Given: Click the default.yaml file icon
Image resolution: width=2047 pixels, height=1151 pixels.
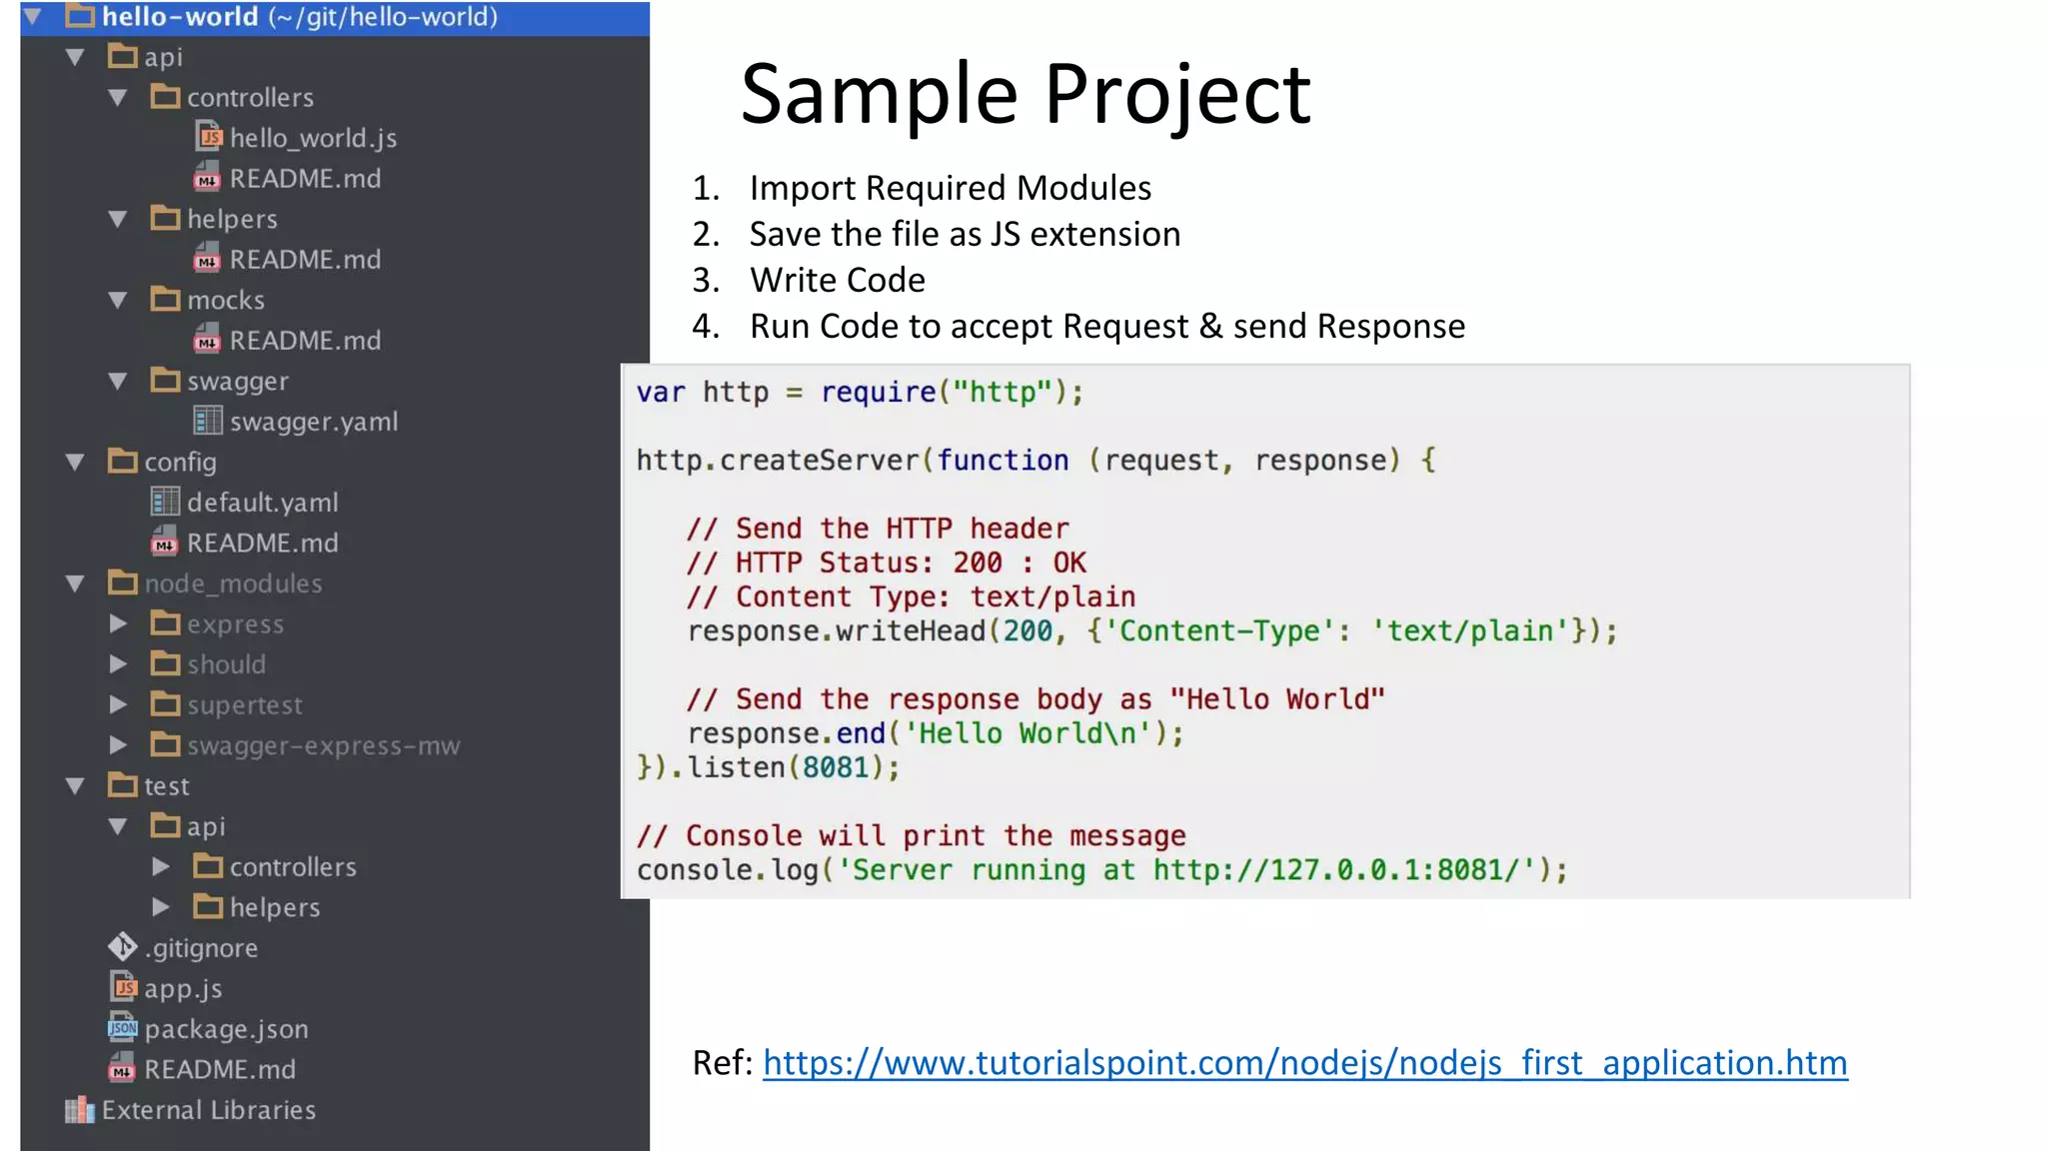Looking at the screenshot, I should click(165, 502).
